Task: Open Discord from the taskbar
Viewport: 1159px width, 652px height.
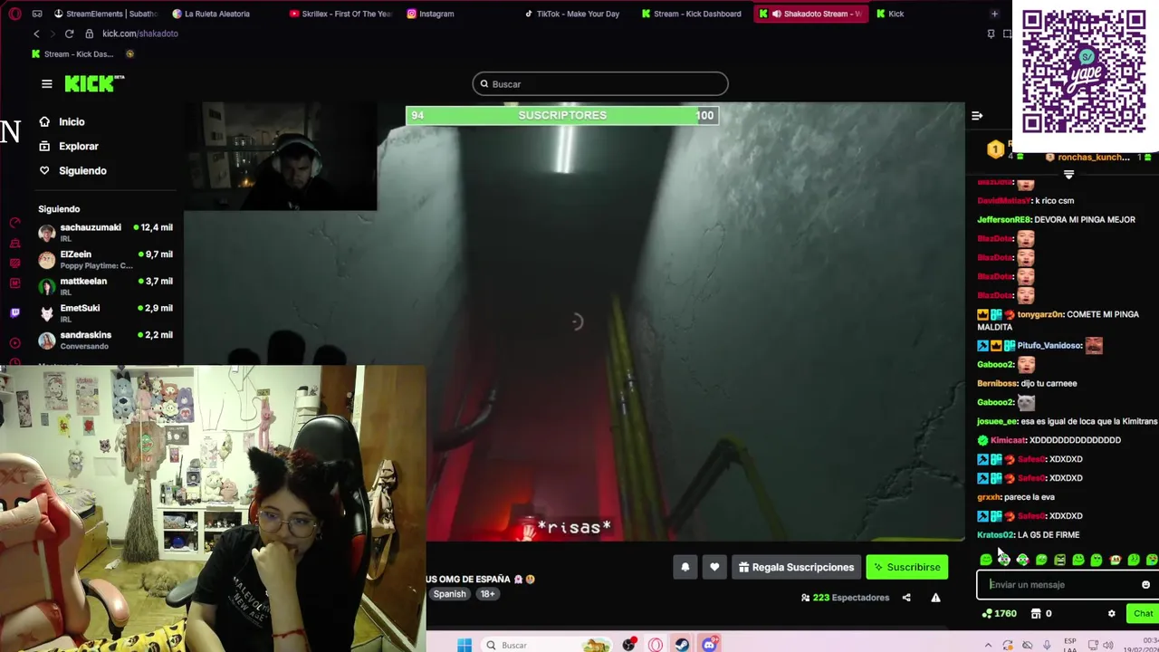Action: pyautogui.click(x=709, y=645)
